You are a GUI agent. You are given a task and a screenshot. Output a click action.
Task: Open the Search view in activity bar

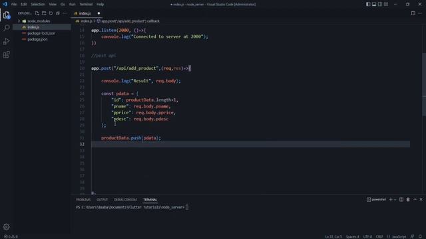pos(6,28)
